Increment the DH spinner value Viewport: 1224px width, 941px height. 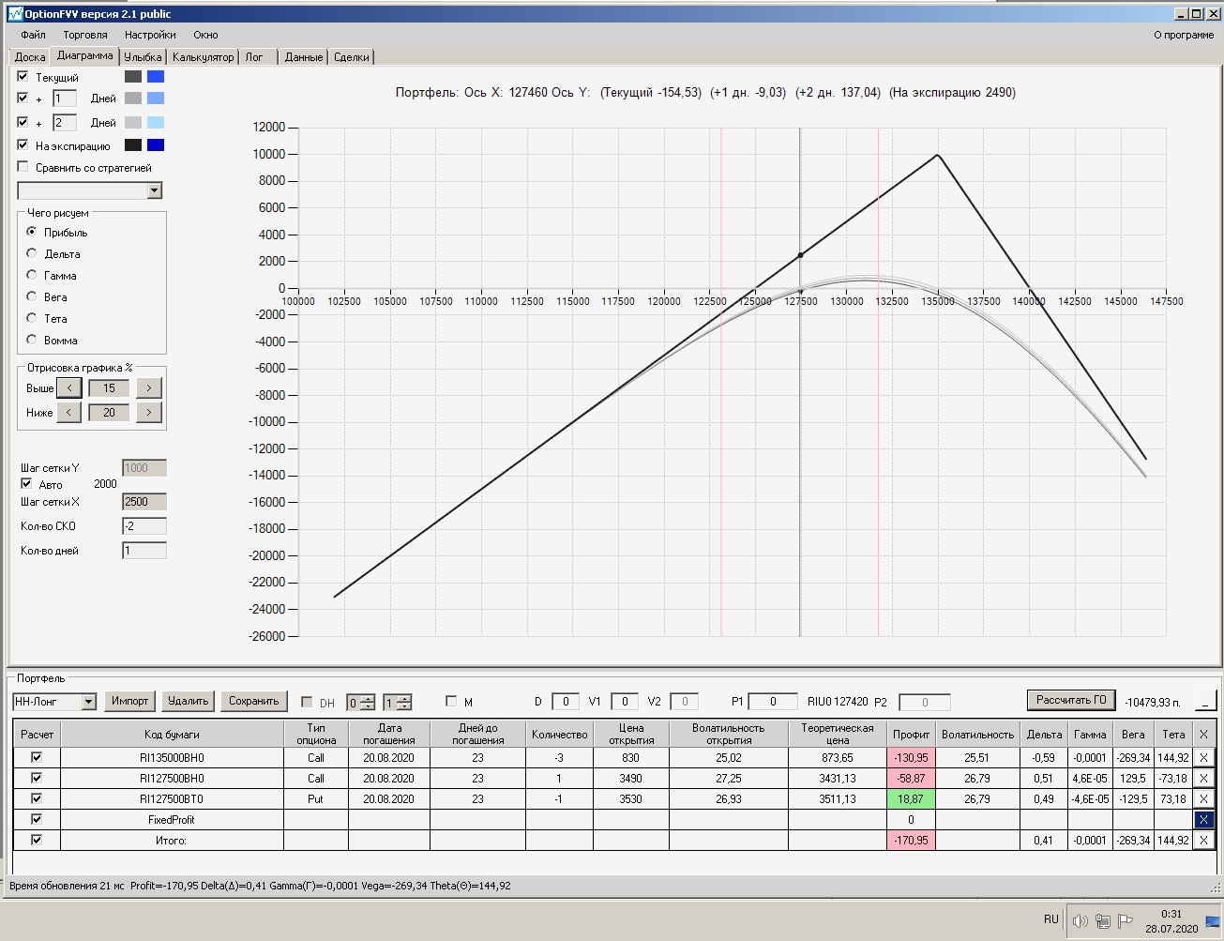pyautogui.click(x=368, y=698)
